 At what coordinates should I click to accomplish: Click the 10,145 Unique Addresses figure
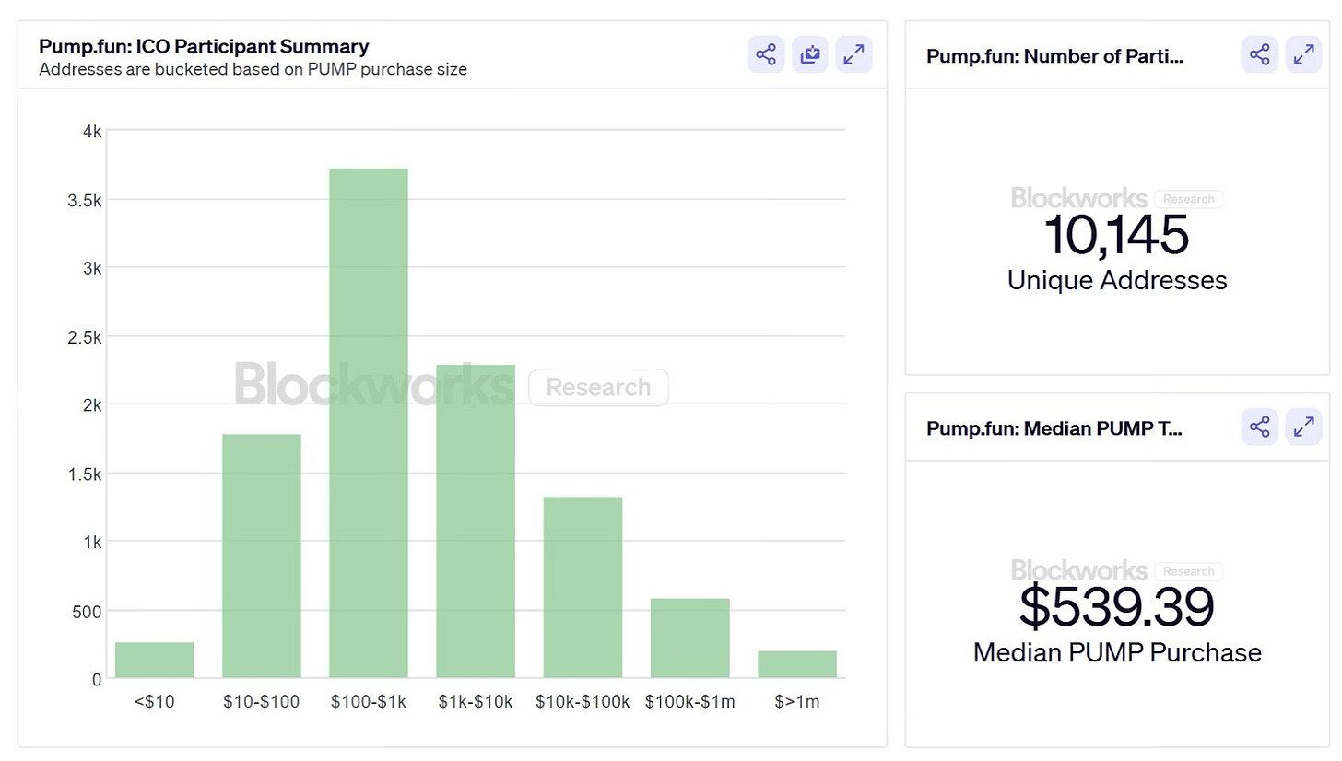(1116, 235)
